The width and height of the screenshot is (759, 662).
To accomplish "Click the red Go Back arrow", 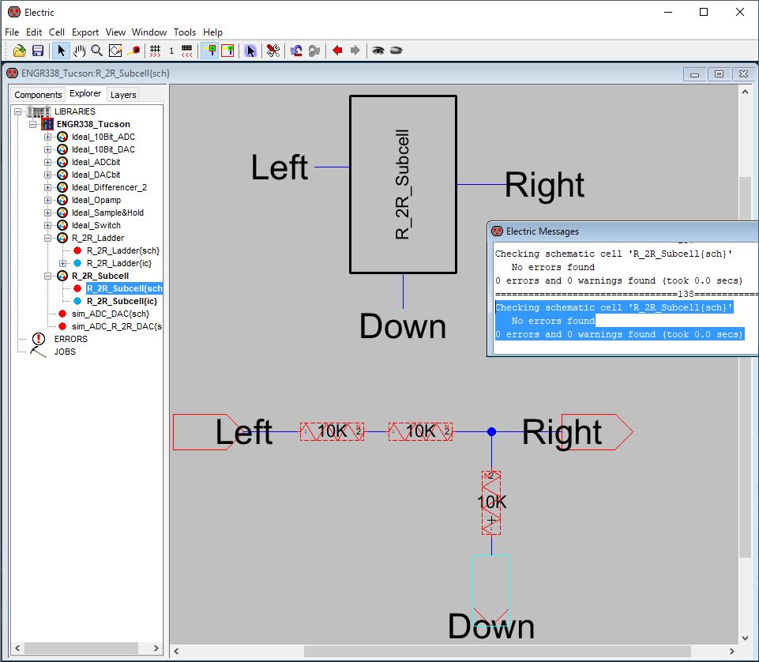I will [337, 51].
